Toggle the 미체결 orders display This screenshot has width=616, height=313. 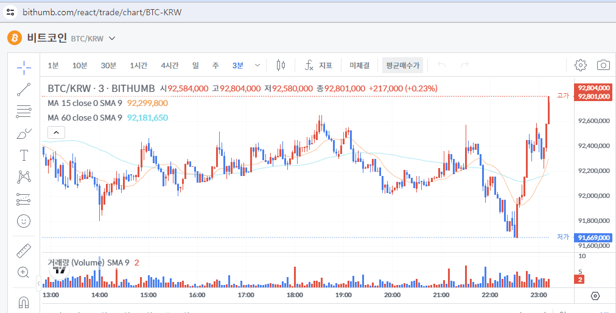click(359, 65)
